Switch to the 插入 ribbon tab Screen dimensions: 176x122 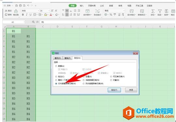click(x=81, y=6)
